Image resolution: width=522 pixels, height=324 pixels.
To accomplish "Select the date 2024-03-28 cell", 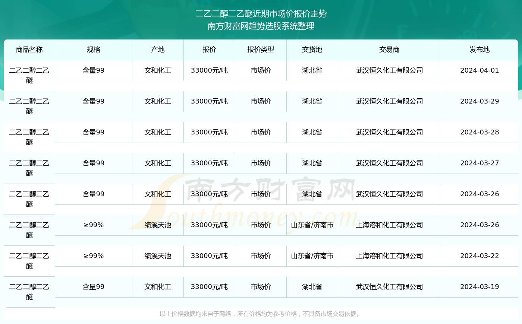I will click(x=479, y=132).
